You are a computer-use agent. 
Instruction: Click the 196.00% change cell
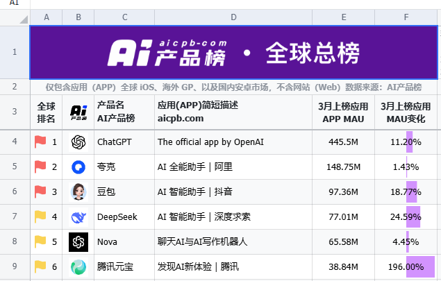click(x=406, y=266)
